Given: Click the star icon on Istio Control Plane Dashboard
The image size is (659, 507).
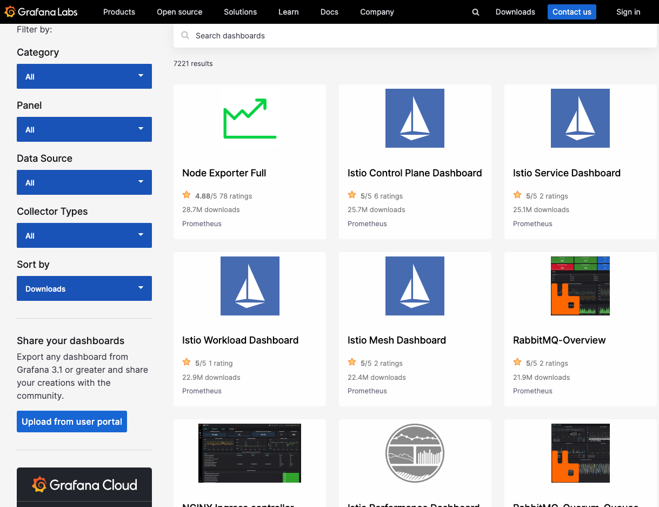Looking at the screenshot, I should pos(352,195).
